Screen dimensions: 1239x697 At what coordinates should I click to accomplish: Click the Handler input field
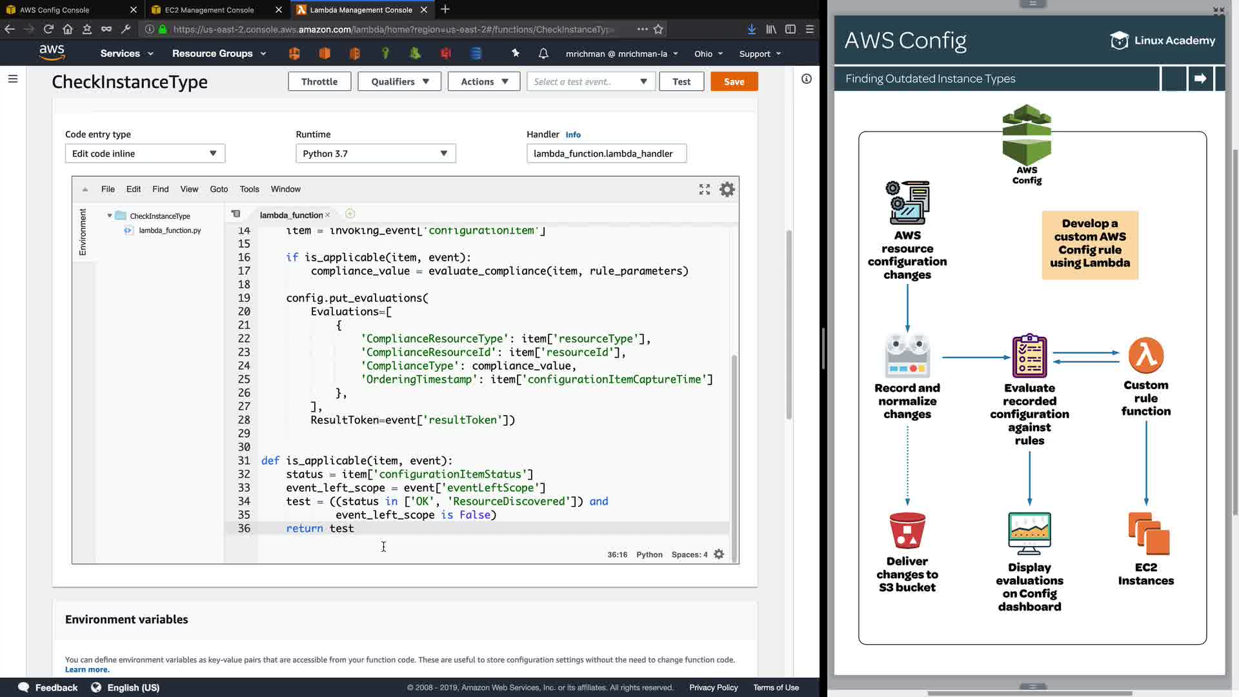(x=606, y=154)
